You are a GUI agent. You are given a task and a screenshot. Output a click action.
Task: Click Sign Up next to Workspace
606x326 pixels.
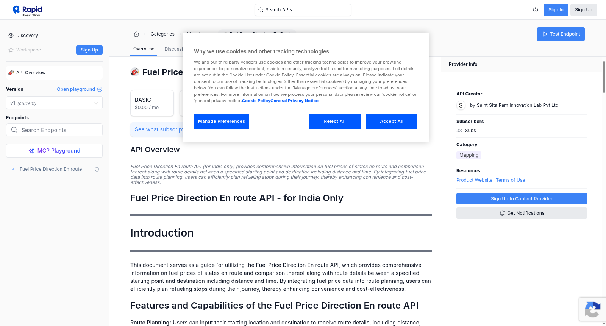89,50
